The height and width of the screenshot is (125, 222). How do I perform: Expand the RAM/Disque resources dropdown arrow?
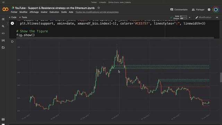point(190,17)
